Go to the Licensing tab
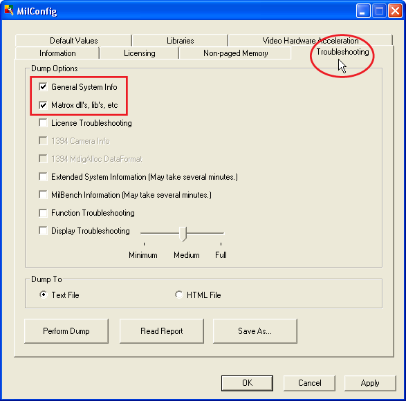Screen dimensions: 406x401 (x=139, y=53)
